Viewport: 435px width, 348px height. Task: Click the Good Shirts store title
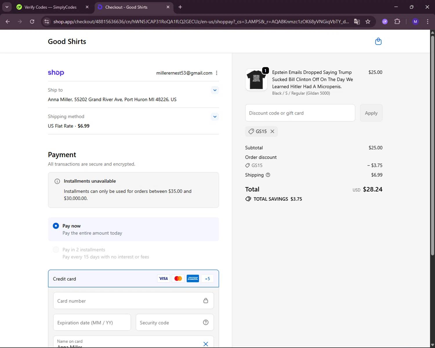coord(67,41)
